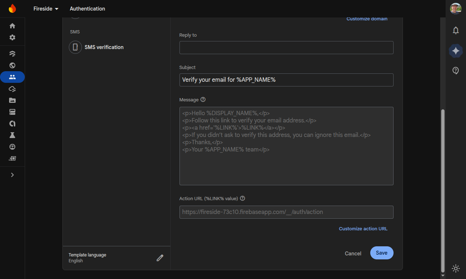Expand the left navigation with the chevron
Screen dimensions: 466x279
click(x=12, y=175)
